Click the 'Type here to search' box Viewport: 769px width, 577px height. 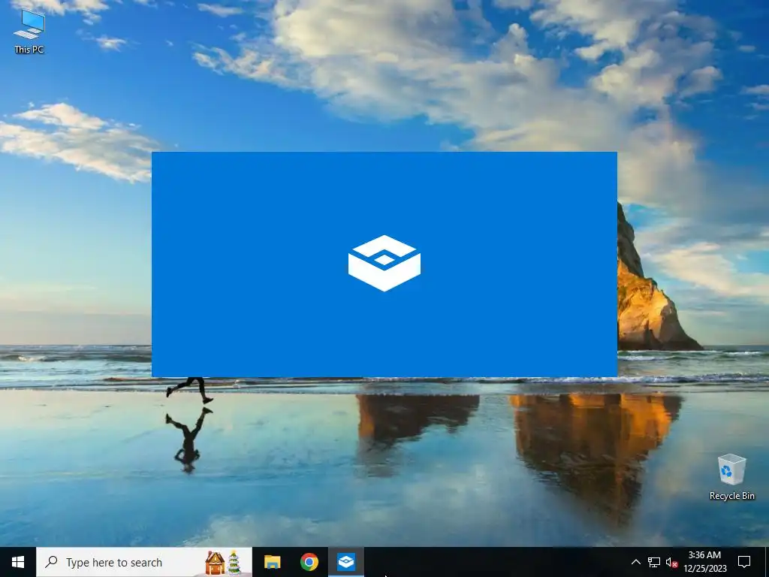tap(144, 562)
